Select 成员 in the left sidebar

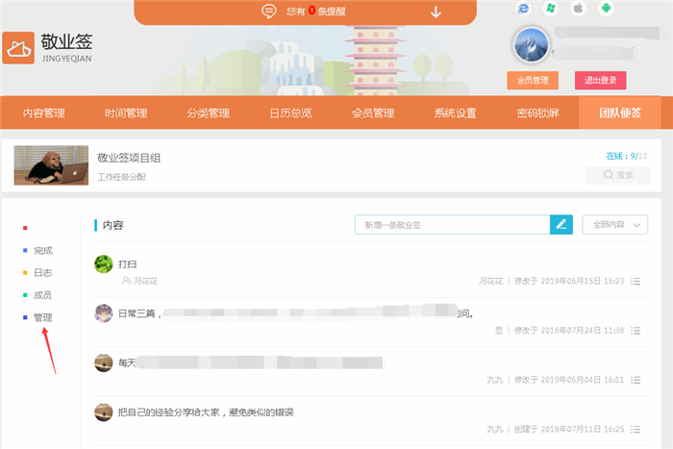point(42,295)
